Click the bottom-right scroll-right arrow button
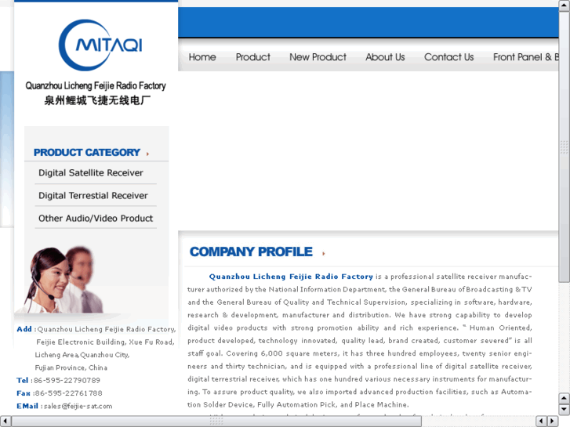Viewport: 570px width, 427px height. (553, 422)
